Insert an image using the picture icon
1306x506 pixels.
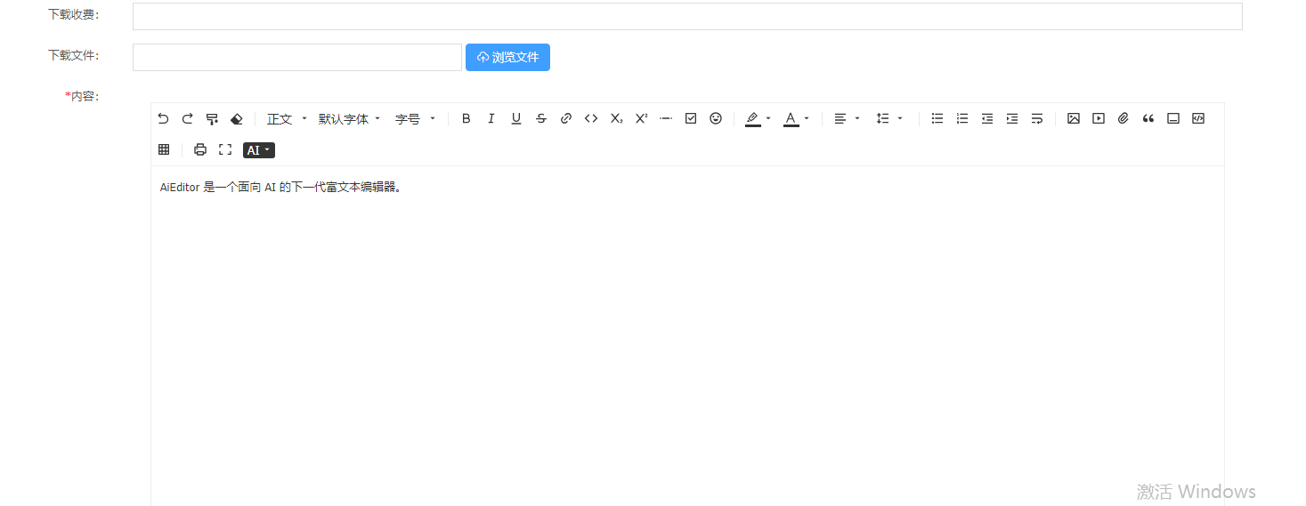[x=1074, y=118]
